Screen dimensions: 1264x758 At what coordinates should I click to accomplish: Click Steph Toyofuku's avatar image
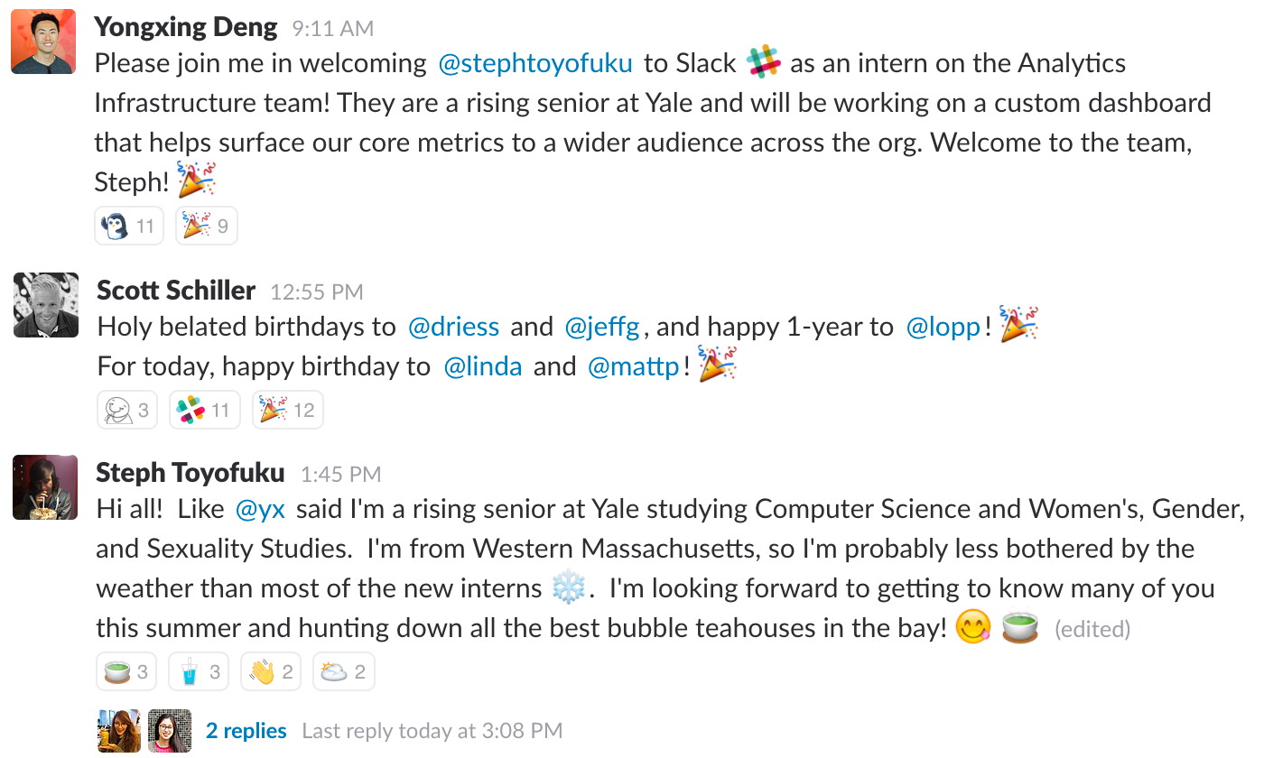pyautogui.click(x=45, y=487)
